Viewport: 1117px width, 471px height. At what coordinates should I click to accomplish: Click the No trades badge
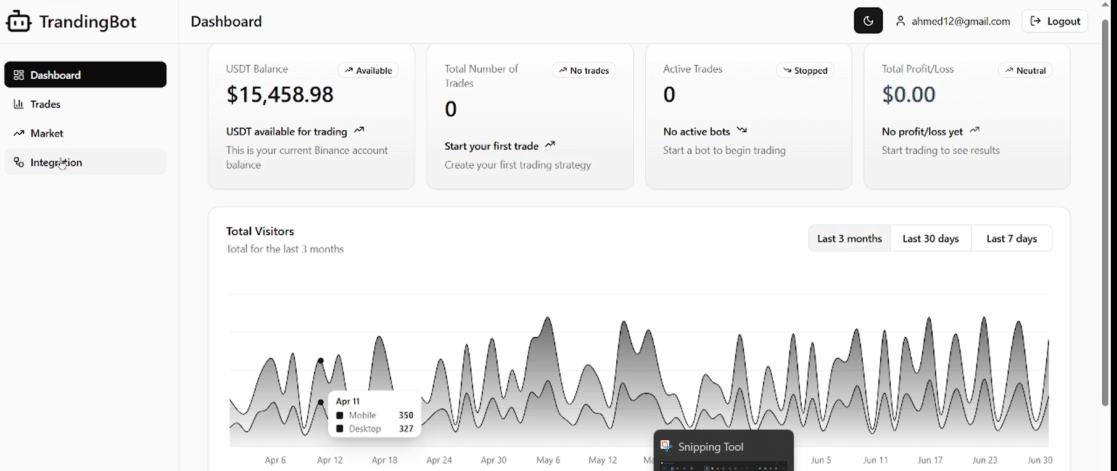pos(583,70)
